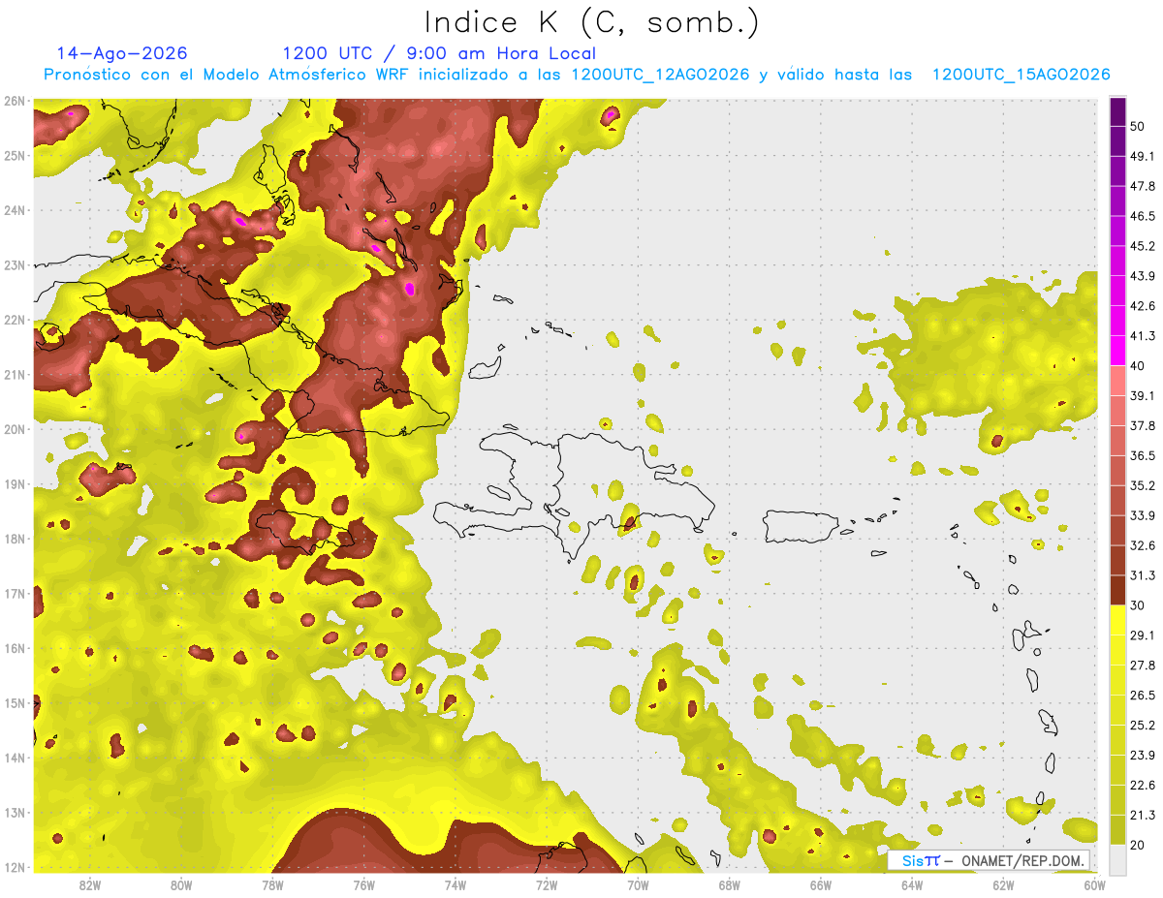Click colorbar value '42.6'
The height and width of the screenshot is (898, 1163).
[x=1143, y=306]
